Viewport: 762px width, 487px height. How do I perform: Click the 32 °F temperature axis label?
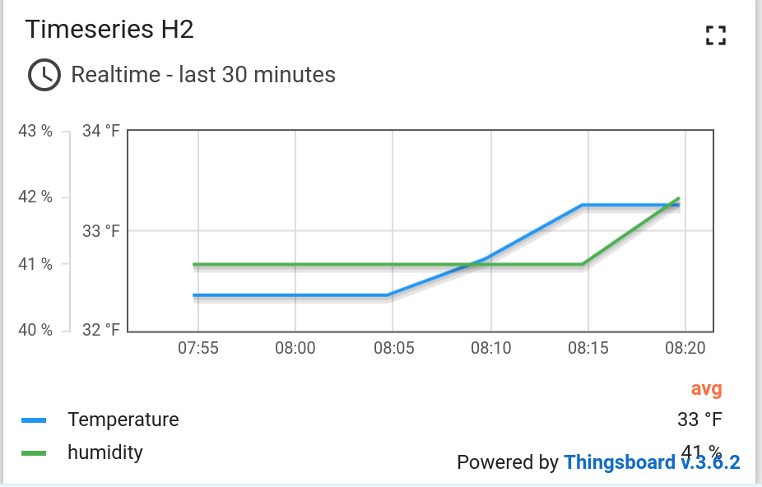point(101,330)
